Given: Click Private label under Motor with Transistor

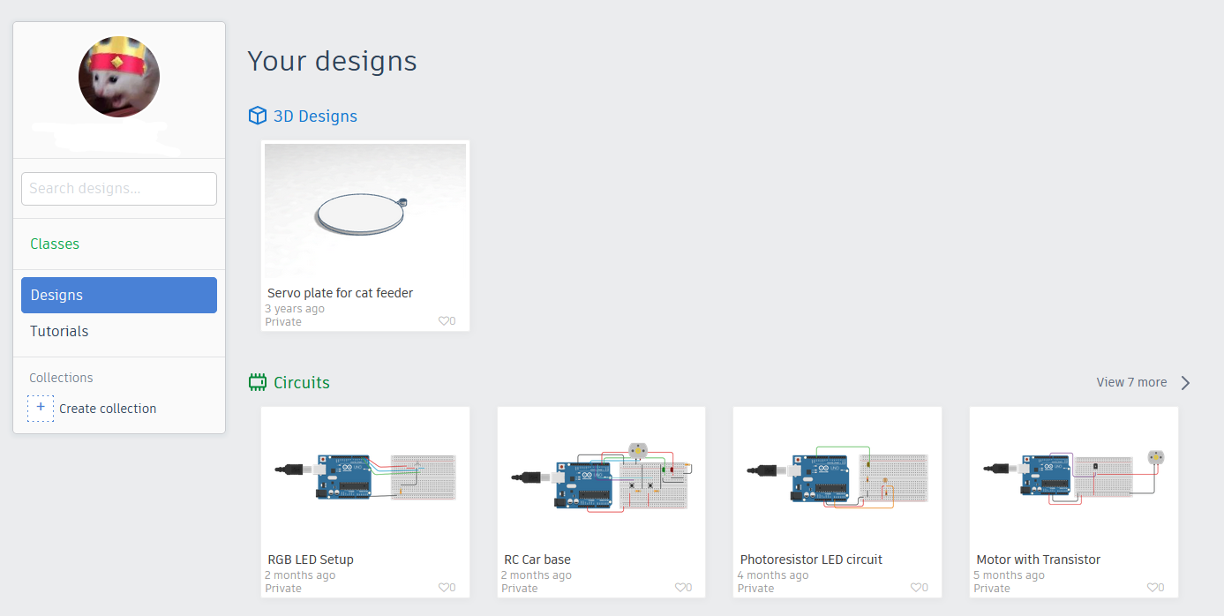Looking at the screenshot, I should pyautogui.click(x=992, y=589).
